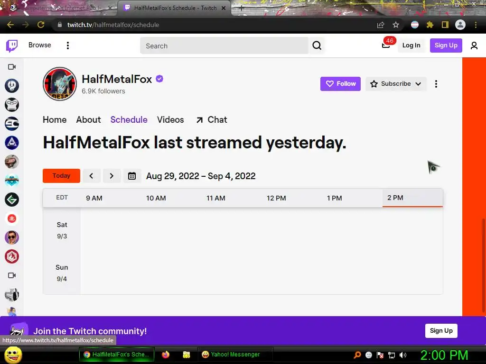Screen dimensions: 486x364
Task: Click the 2 PM column header
Action: [x=412, y=198]
